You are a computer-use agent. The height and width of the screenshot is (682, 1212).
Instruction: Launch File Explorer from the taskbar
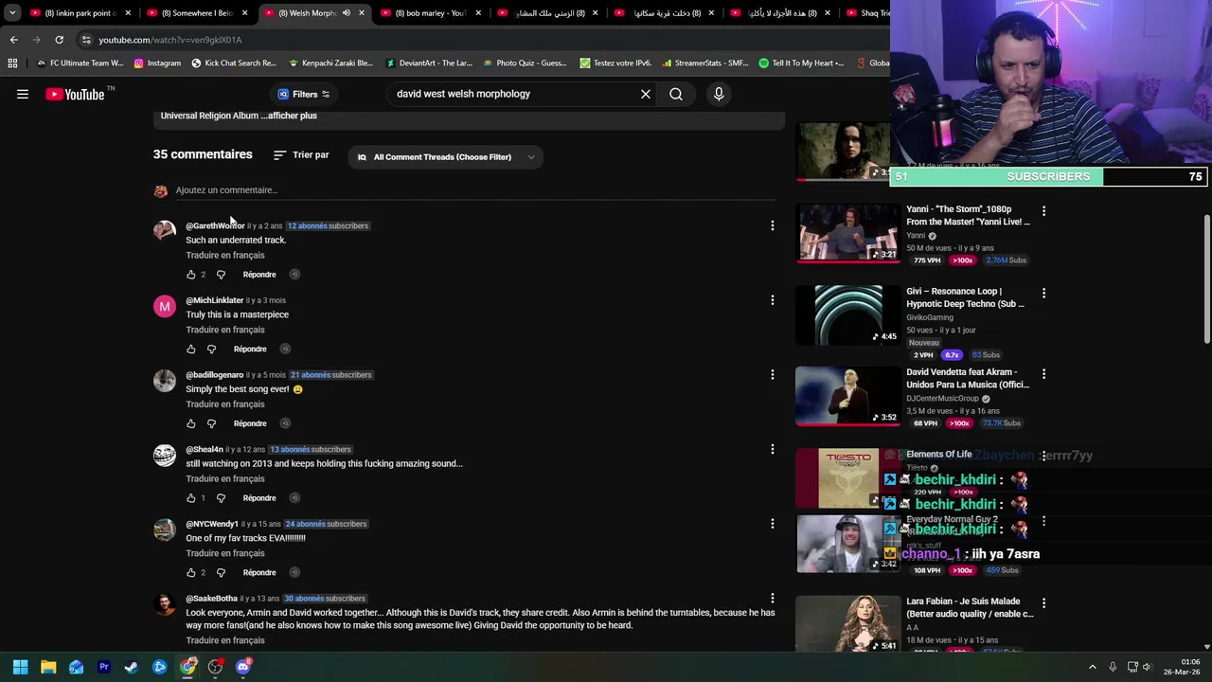point(48,667)
